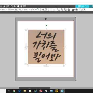The image size is (93, 93).
Task: Open the Align tools icon
Action: click(43, 10)
